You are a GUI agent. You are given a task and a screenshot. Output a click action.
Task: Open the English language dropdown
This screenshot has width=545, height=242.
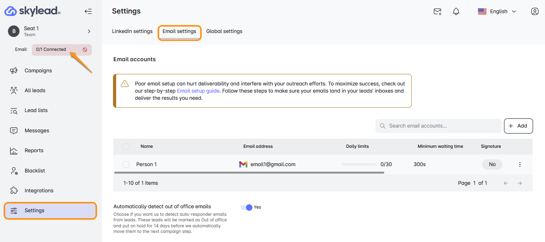tap(497, 12)
